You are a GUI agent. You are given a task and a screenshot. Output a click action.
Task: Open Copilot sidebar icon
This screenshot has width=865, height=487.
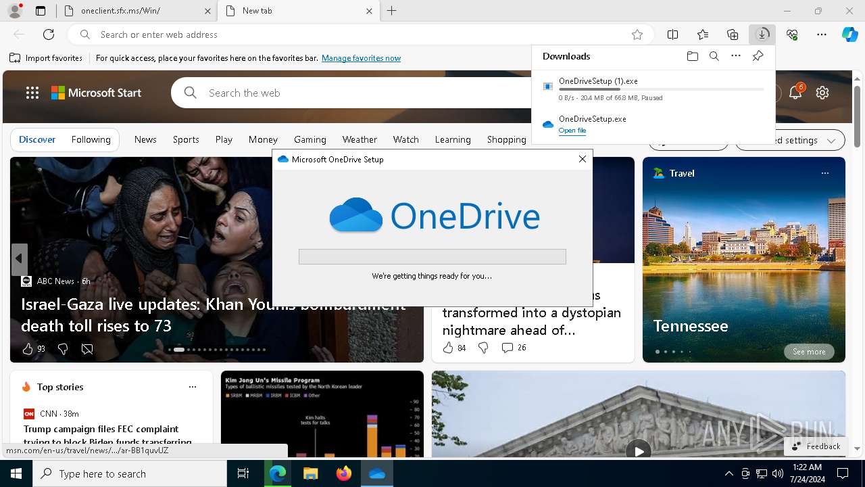(x=849, y=34)
